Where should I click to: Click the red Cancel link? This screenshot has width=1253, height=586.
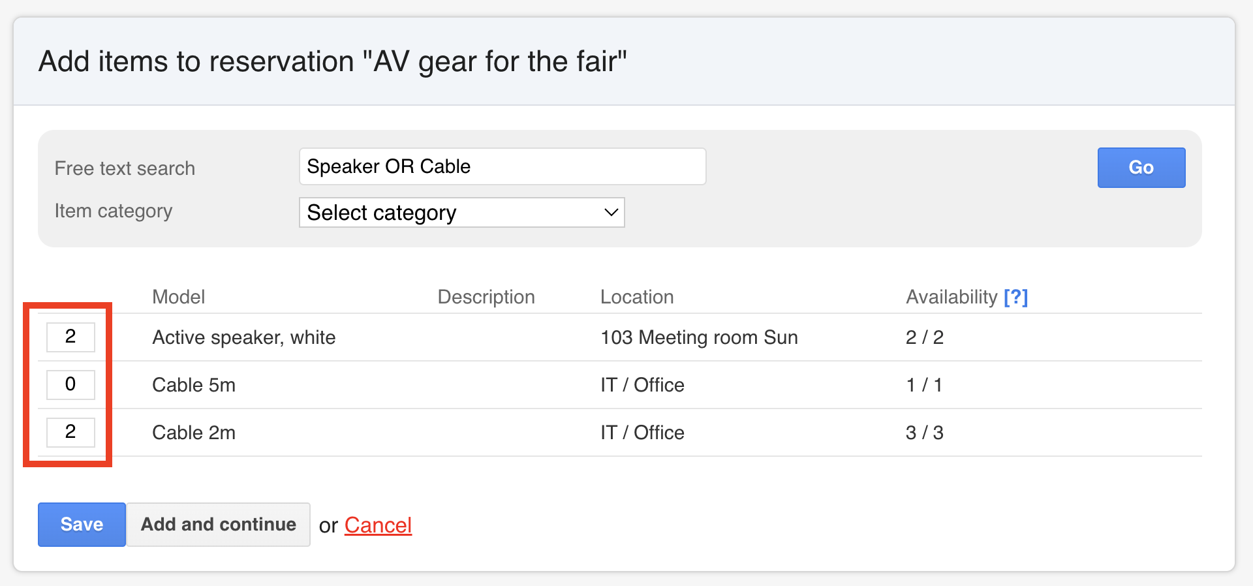378,525
